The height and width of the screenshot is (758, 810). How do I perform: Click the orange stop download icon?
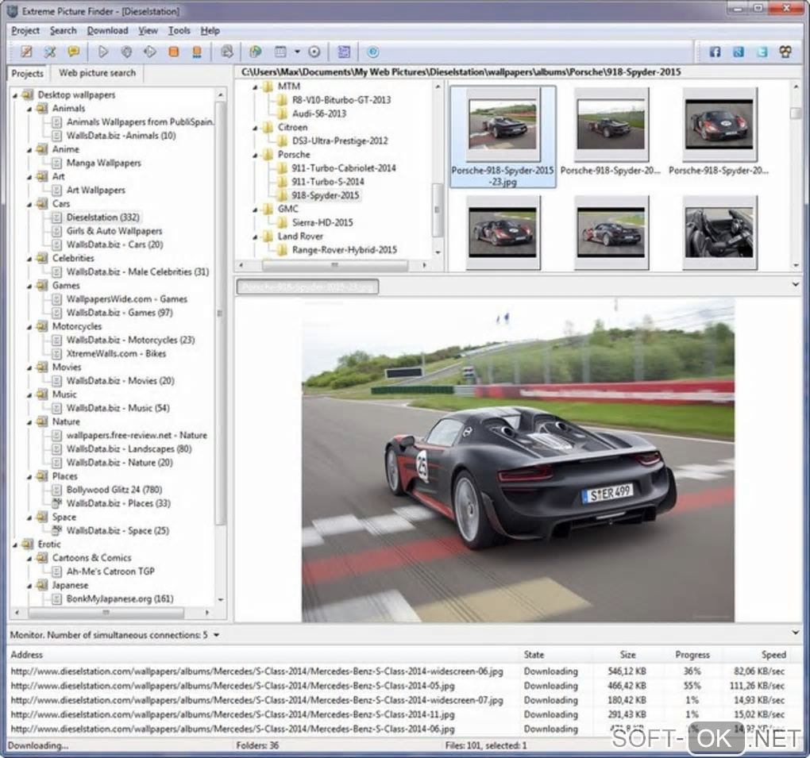173,52
